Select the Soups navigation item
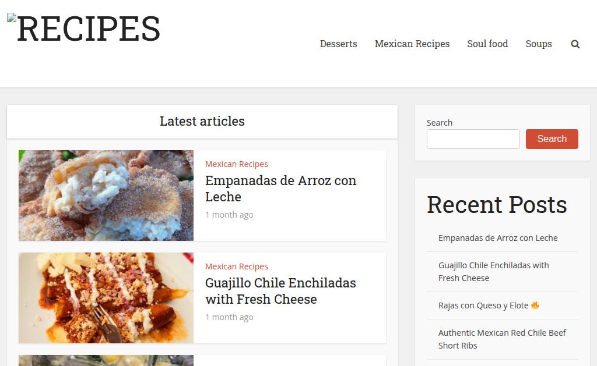The height and width of the screenshot is (366, 597). 538,44
